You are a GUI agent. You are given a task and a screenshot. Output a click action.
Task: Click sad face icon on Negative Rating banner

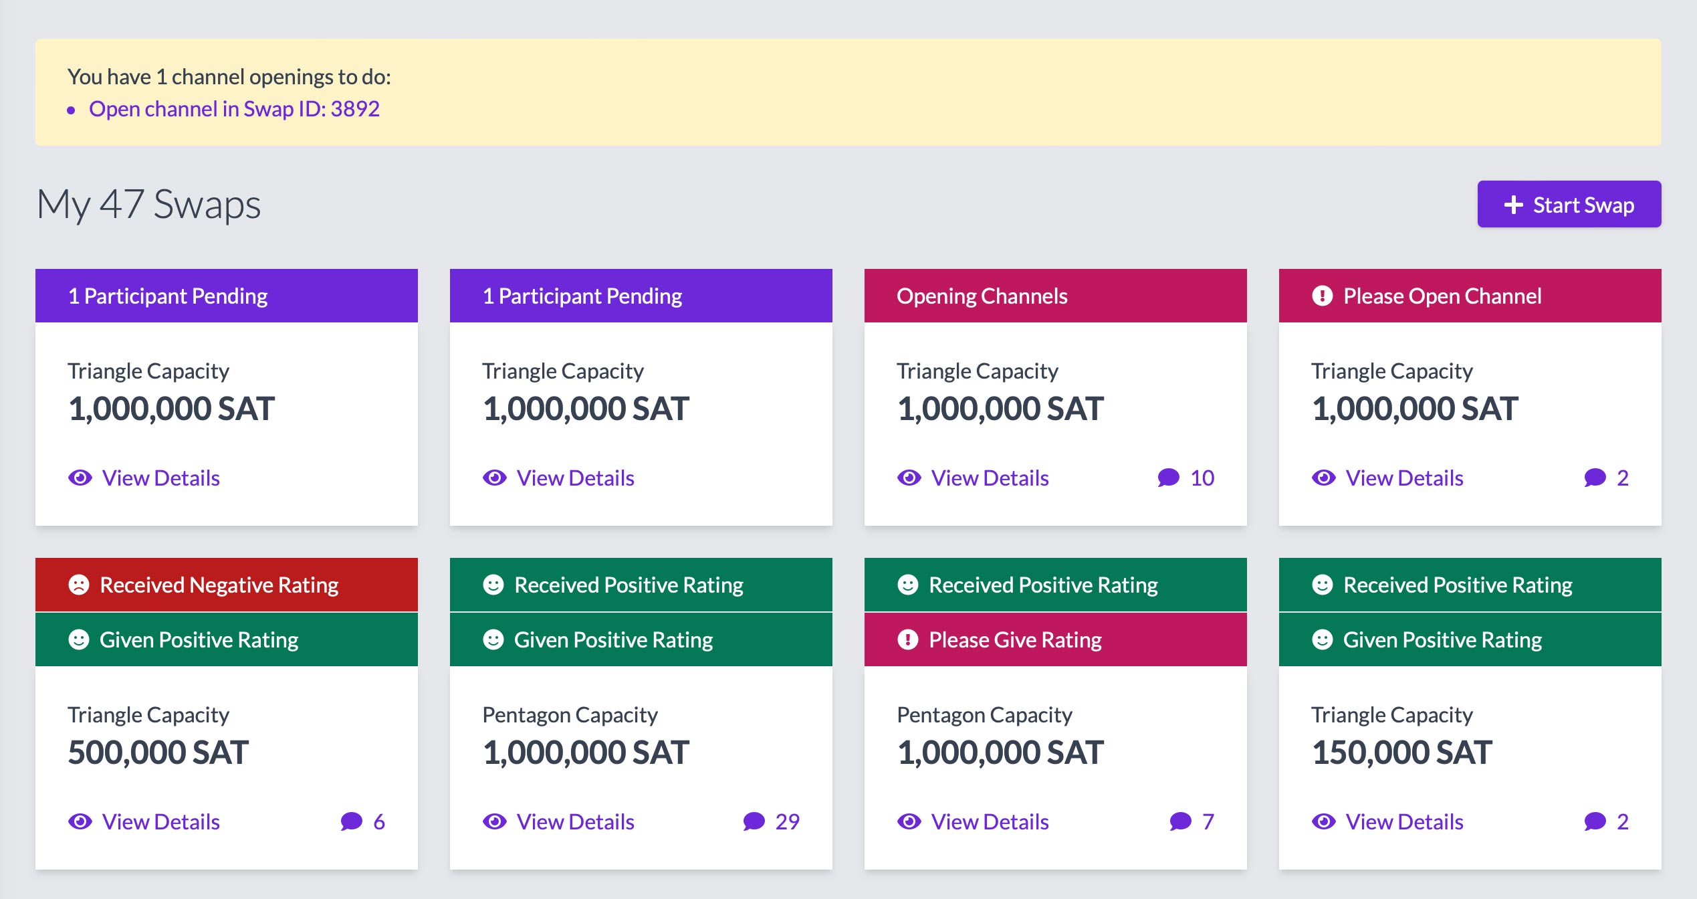(x=79, y=585)
